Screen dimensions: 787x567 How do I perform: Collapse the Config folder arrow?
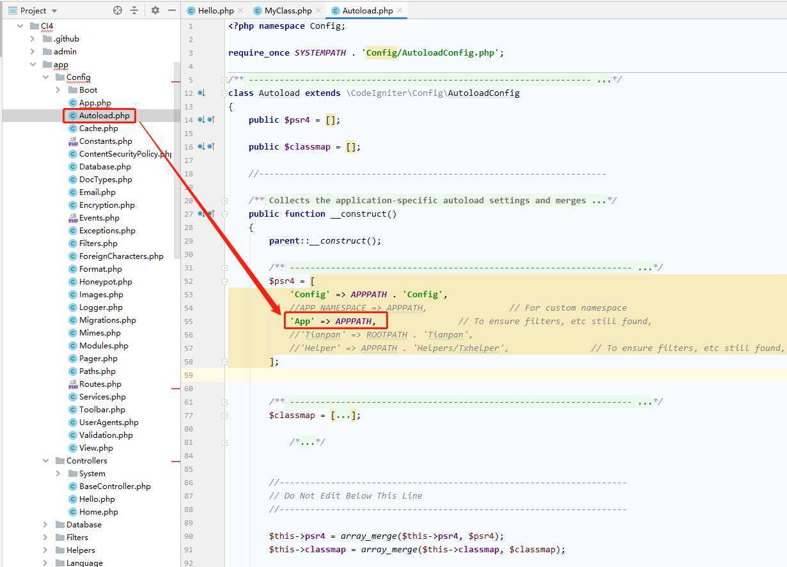click(45, 77)
